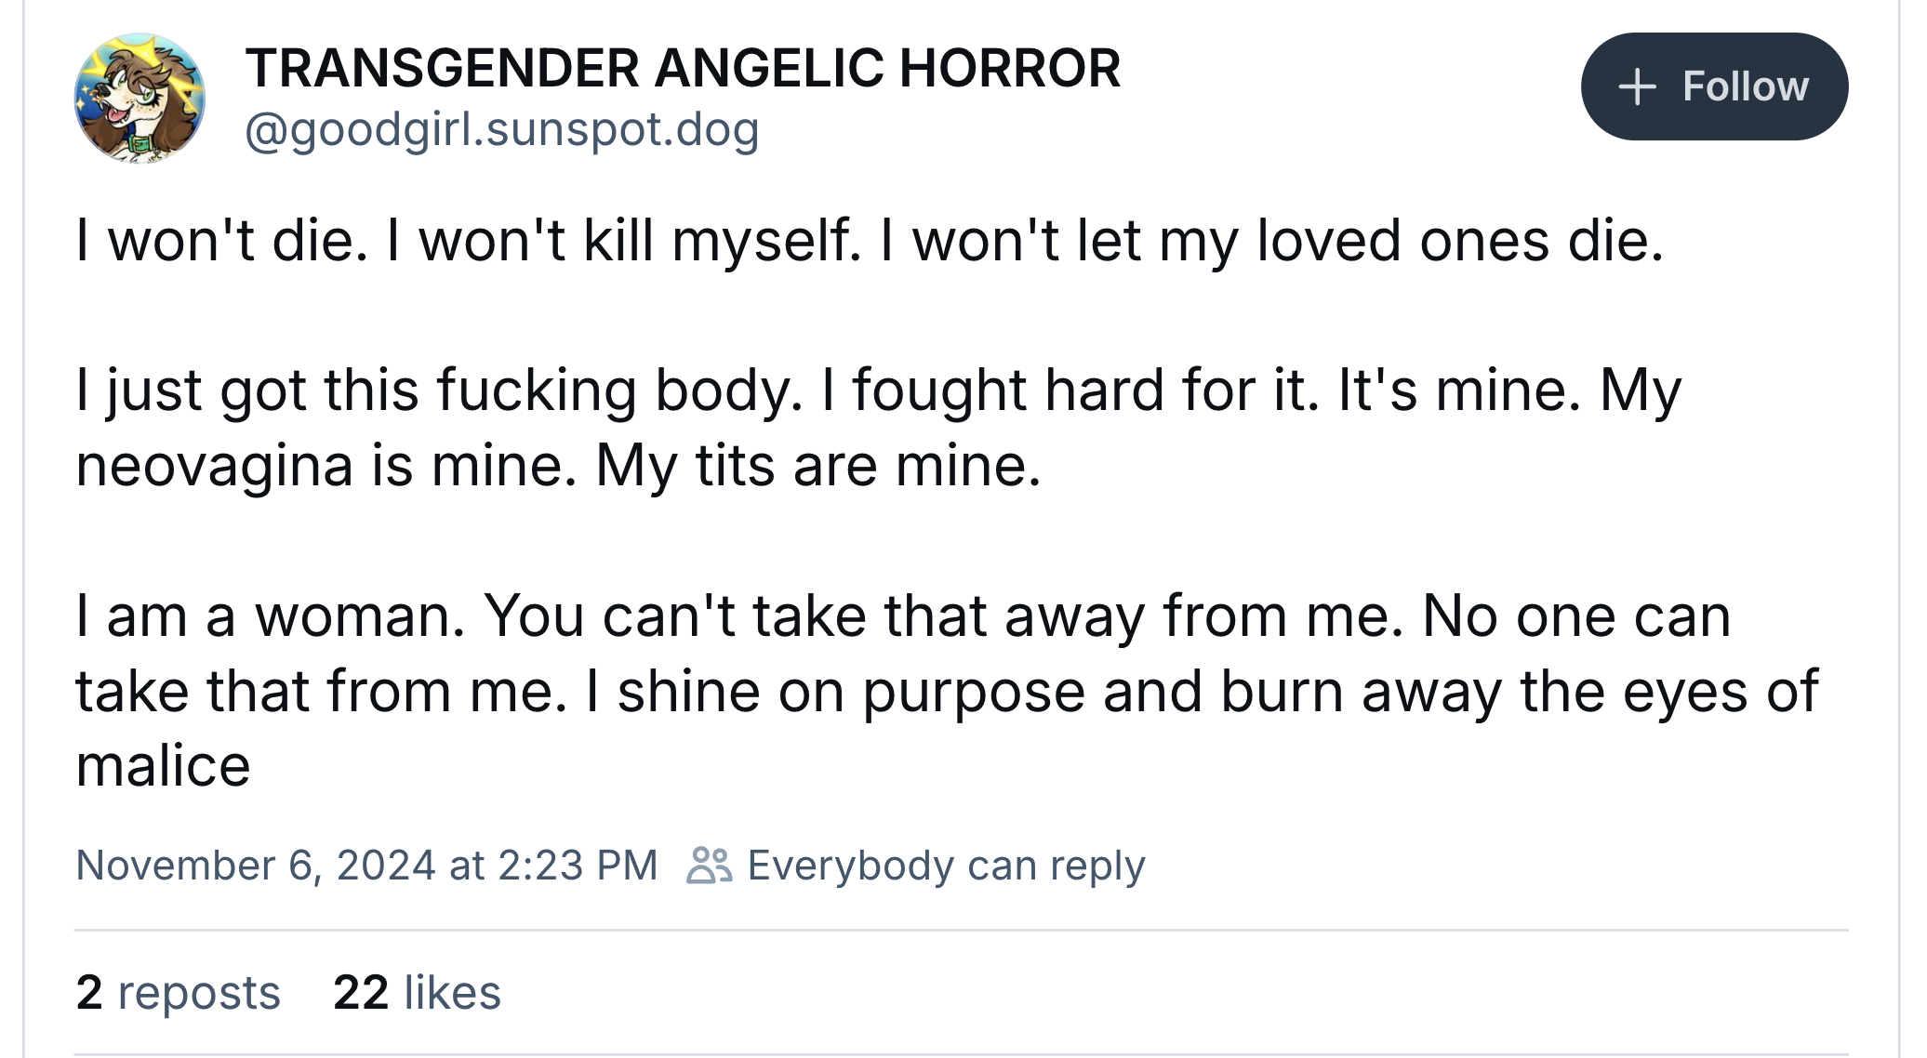This screenshot has width=1927, height=1058.
Task: Open the dog avatar profile picture
Action: (140, 99)
